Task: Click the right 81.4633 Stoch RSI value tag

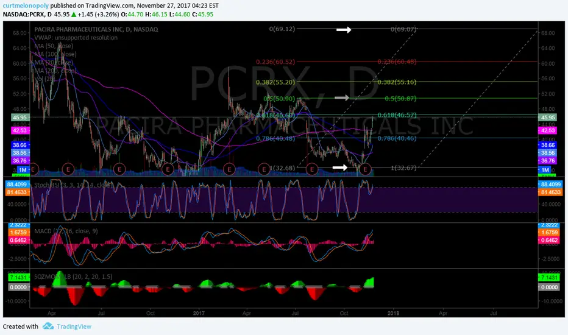Action: point(550,192)
